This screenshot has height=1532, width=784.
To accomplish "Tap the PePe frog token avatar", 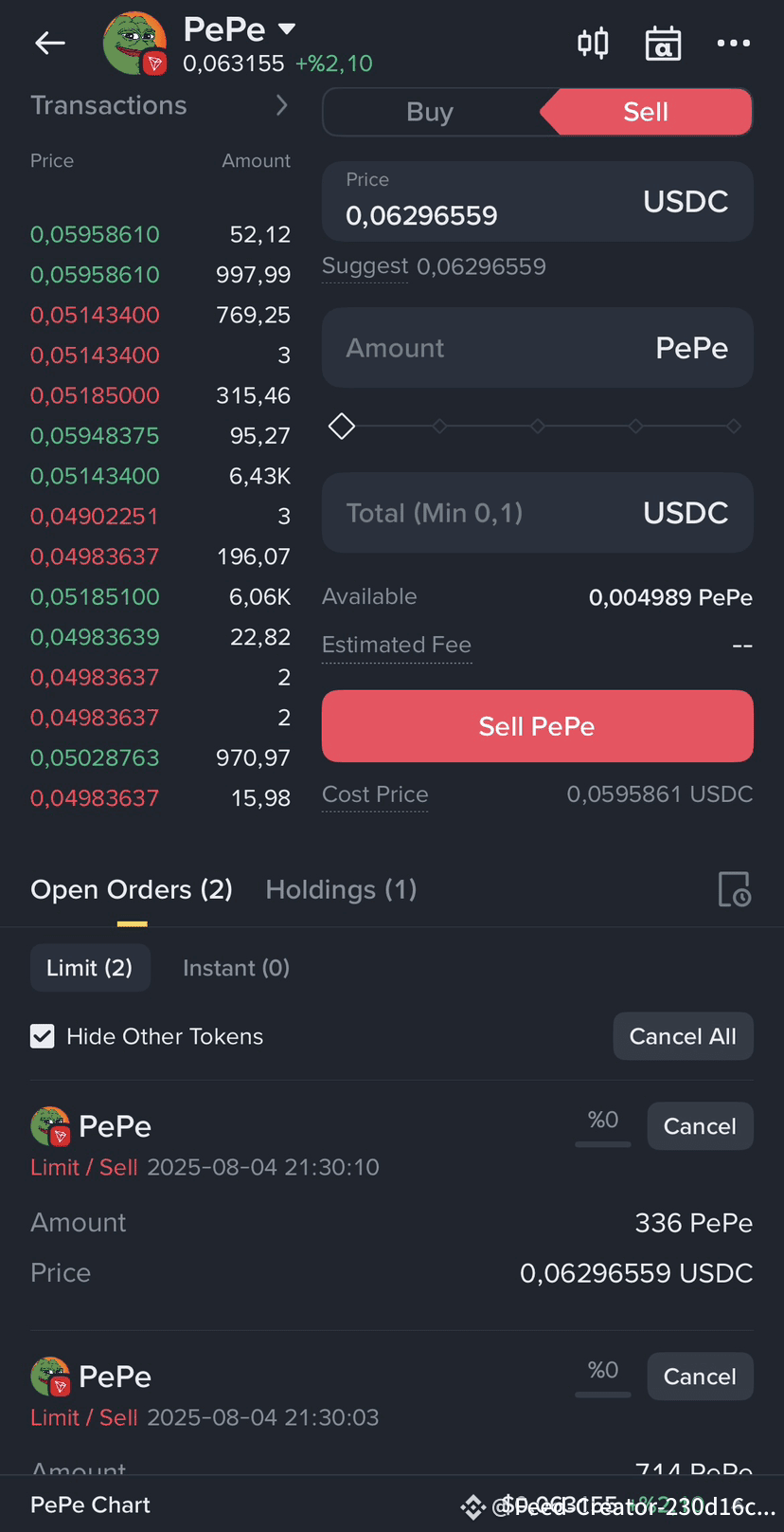I will coord(134,44).
